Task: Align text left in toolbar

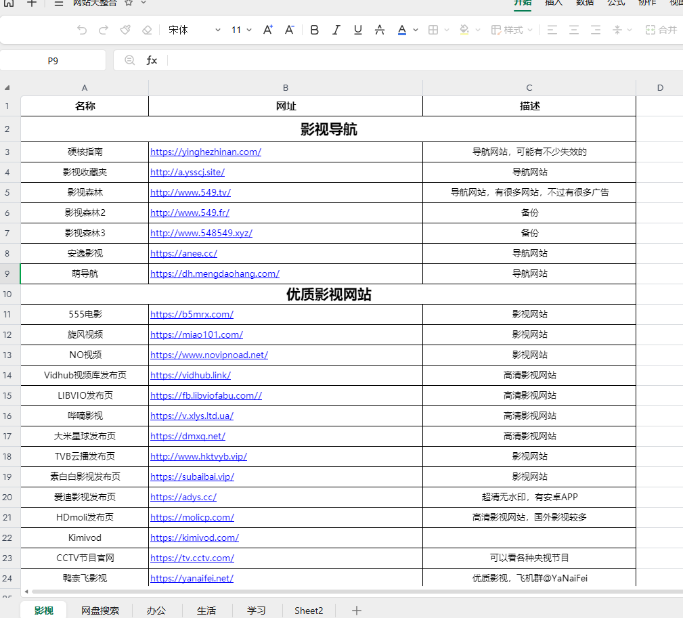Action: tap(552, 30)
